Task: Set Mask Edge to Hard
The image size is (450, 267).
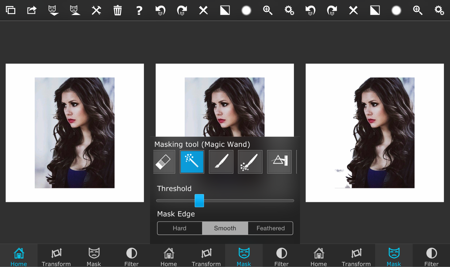Action: coord(179,228)
